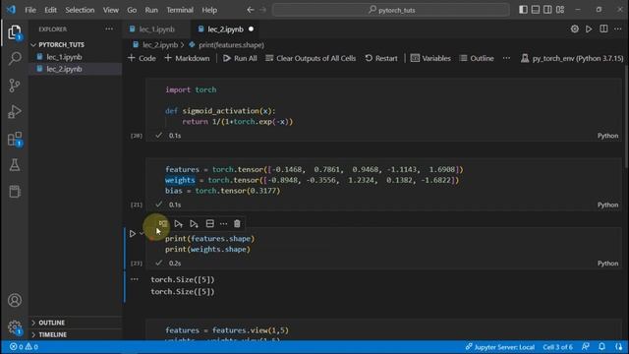This screenshot has width=629, height=354.
Task: Click Run by Line in the cell toolbar
Action: 162,223
